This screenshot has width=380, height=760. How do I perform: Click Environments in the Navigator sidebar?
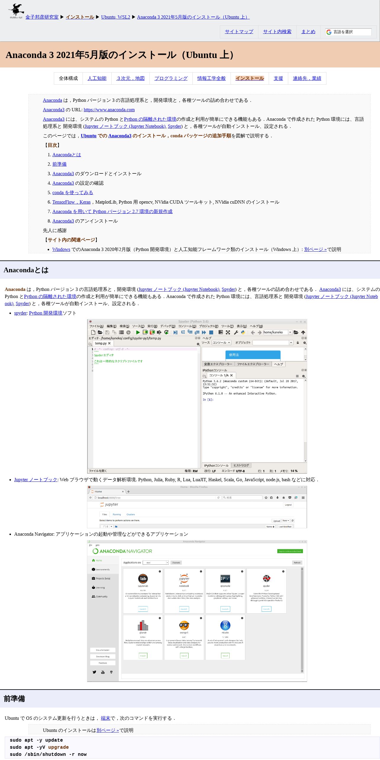click(103, 569)
